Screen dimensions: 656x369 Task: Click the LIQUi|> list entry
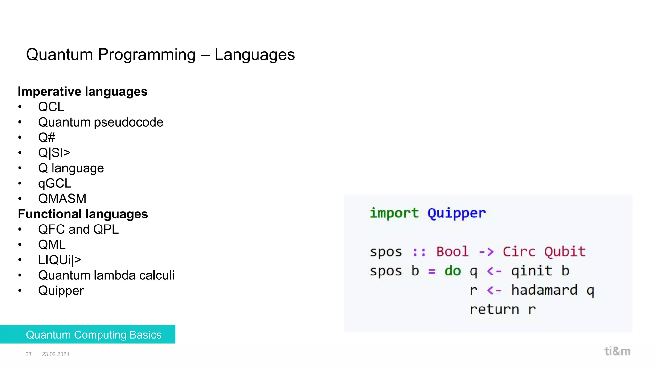(x=60, y=260)
